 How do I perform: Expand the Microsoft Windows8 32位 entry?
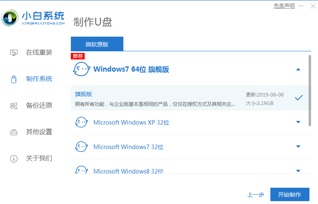pos(298,170)
